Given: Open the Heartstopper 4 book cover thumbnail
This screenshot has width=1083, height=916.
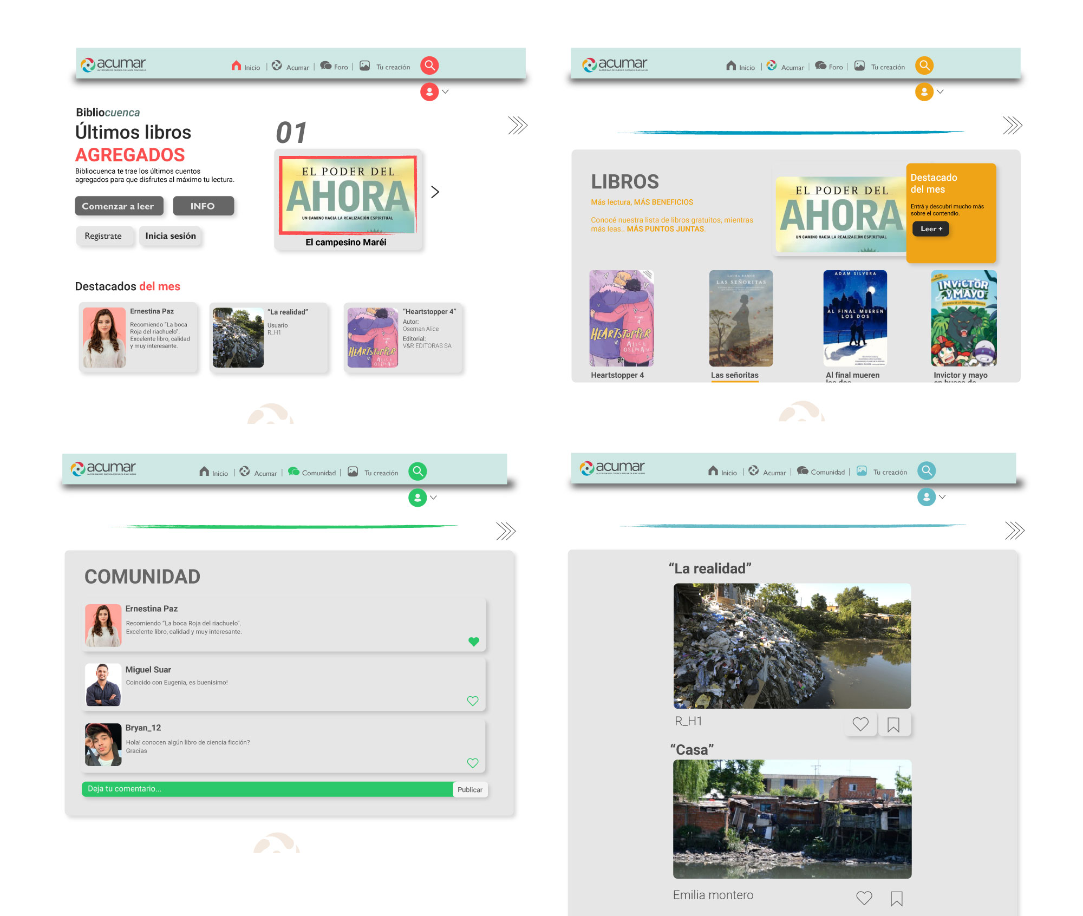Looking at the screenshot, I should (x=621, y=319).
